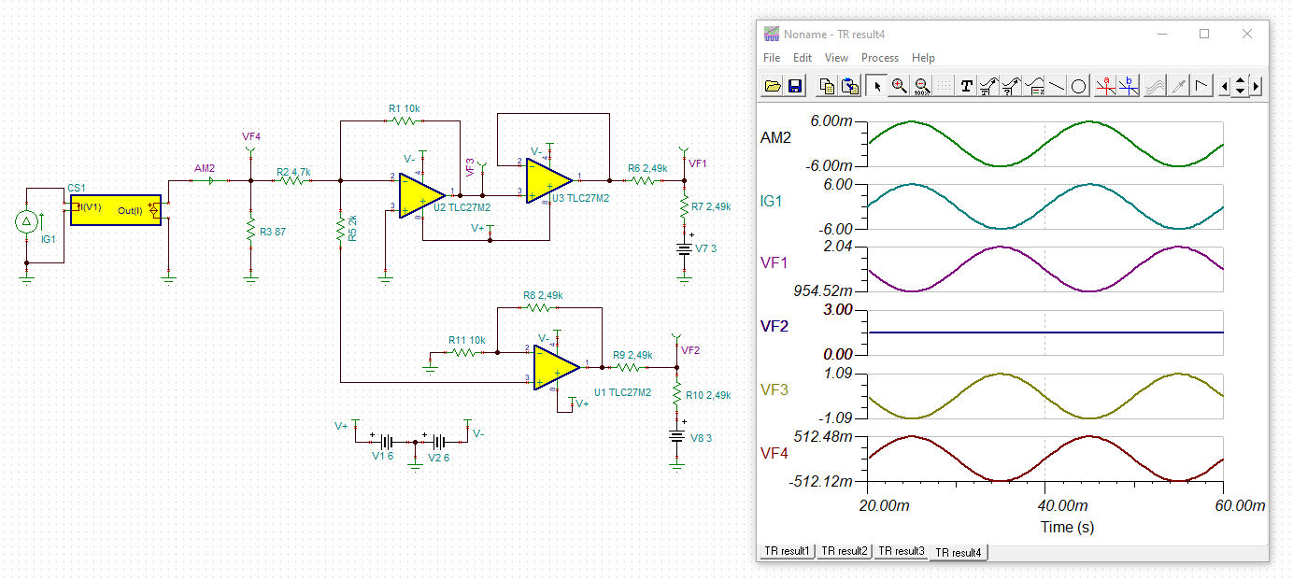Click the VF4 curve label in diagram
Screen dimensions: 1293x580
tap(775, 453)
